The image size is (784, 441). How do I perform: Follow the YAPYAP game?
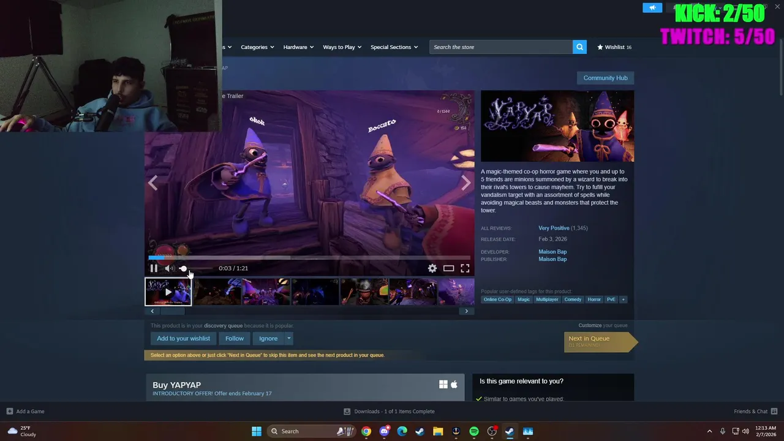(x=234, y=338)
